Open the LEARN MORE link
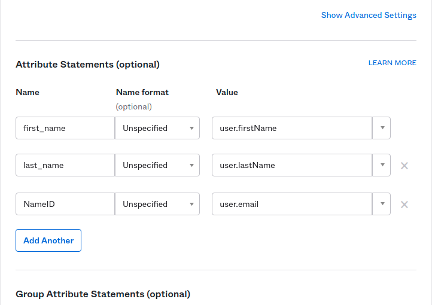Screen dimensions: 432x305 click(x=392, y=63)
